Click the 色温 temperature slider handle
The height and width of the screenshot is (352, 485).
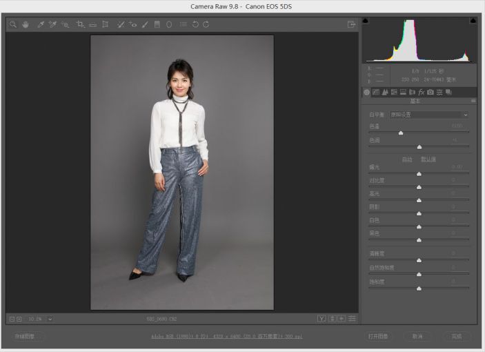tap(401, 133)
